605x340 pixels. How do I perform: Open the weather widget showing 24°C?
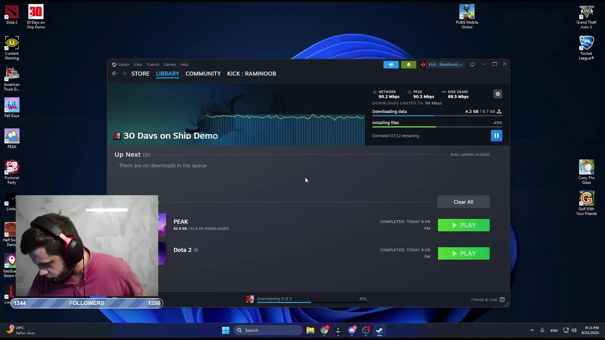(21, 330)
